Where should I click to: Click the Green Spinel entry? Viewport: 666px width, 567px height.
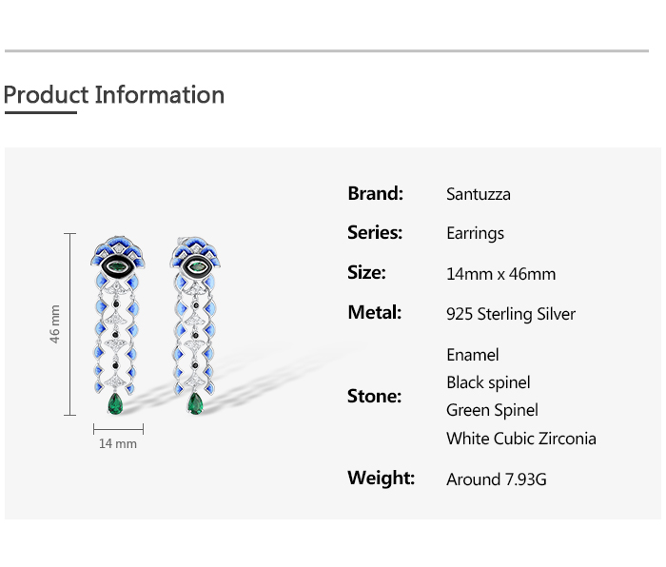tap(492, 410)
